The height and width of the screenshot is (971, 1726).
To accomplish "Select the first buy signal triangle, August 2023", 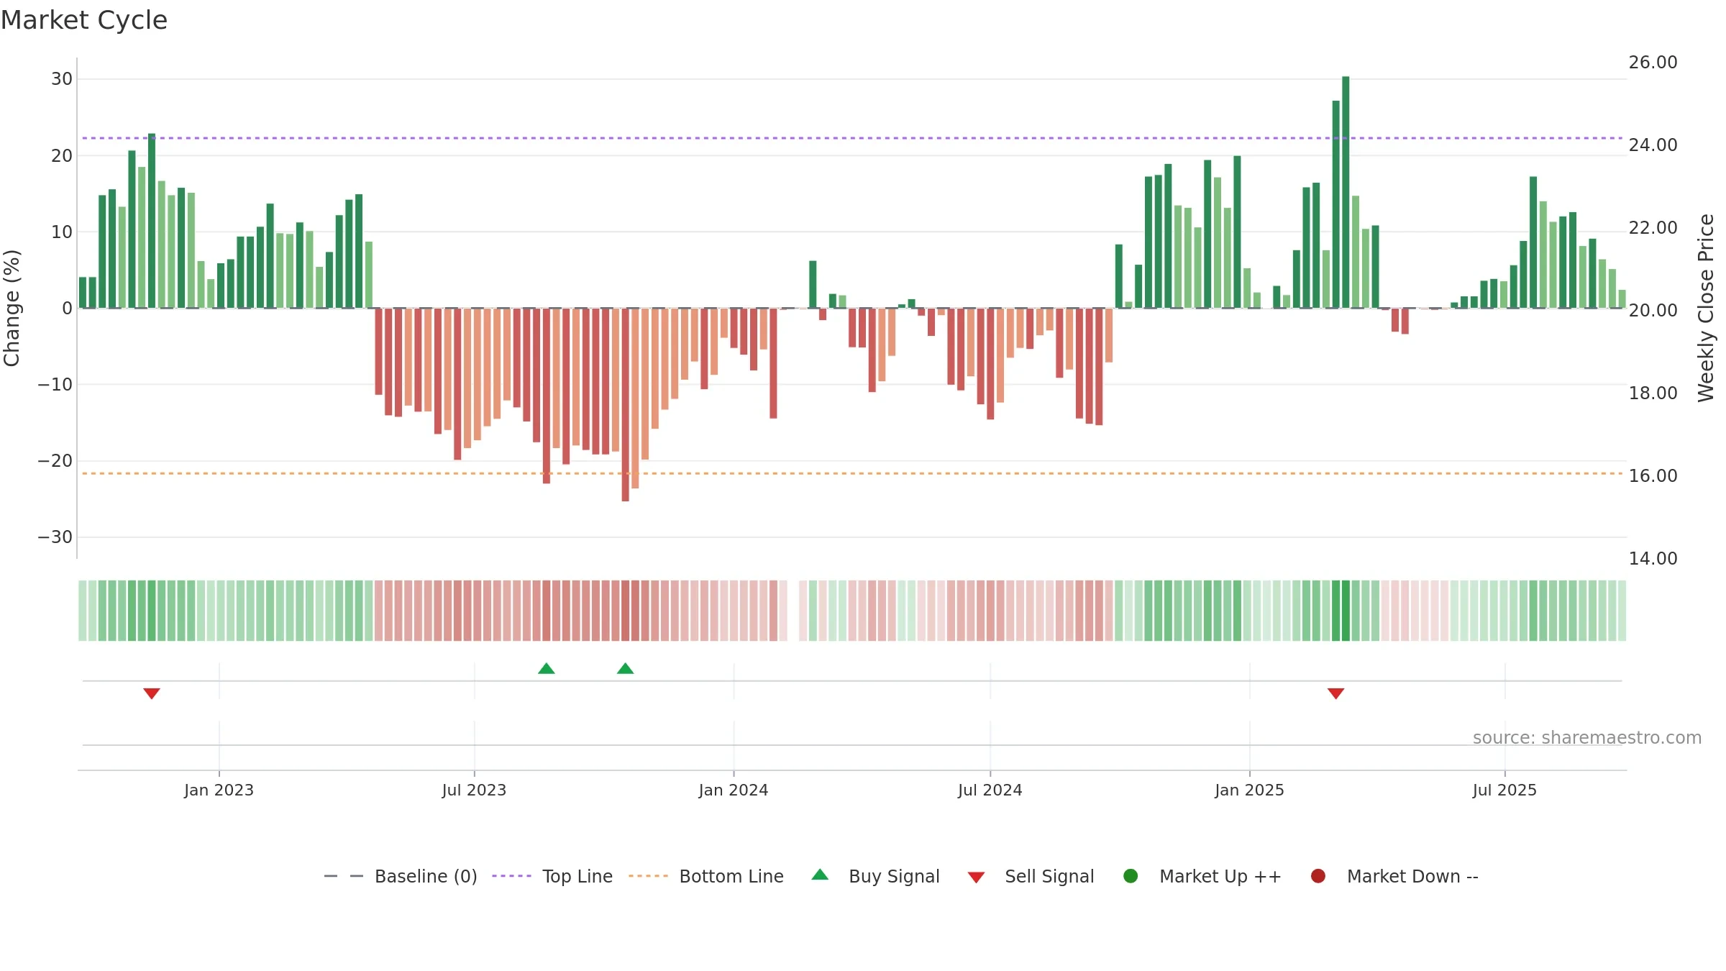I will click(547, 669).
